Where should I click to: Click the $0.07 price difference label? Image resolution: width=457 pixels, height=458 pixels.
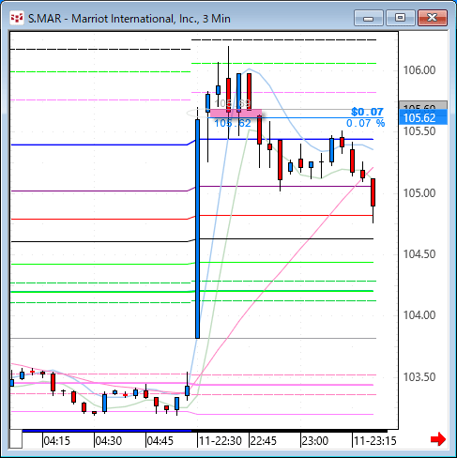click(x=367, y=112)
